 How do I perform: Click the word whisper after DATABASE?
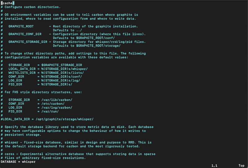coord(29,162)
